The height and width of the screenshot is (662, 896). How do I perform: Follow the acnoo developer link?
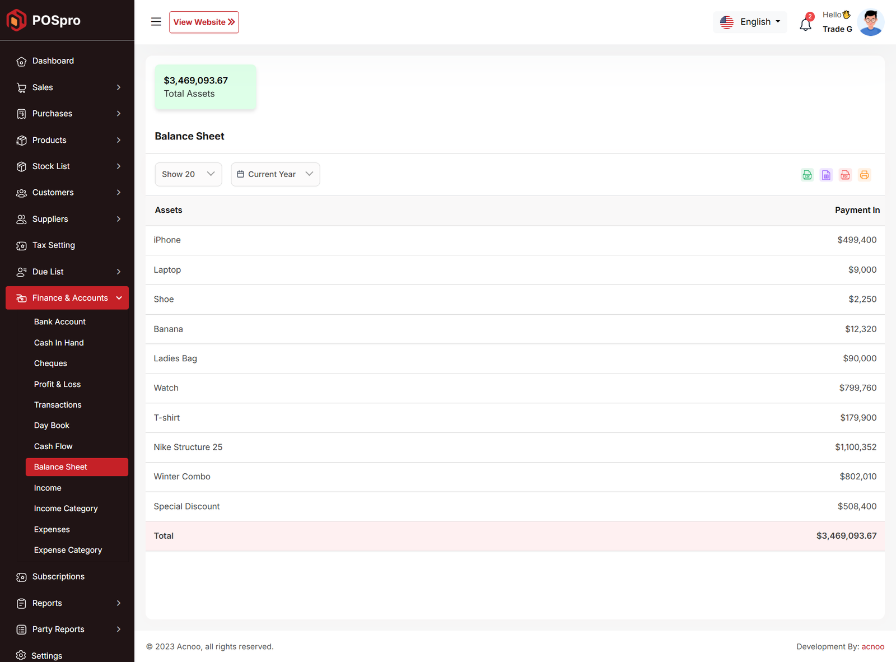point(872,646)
